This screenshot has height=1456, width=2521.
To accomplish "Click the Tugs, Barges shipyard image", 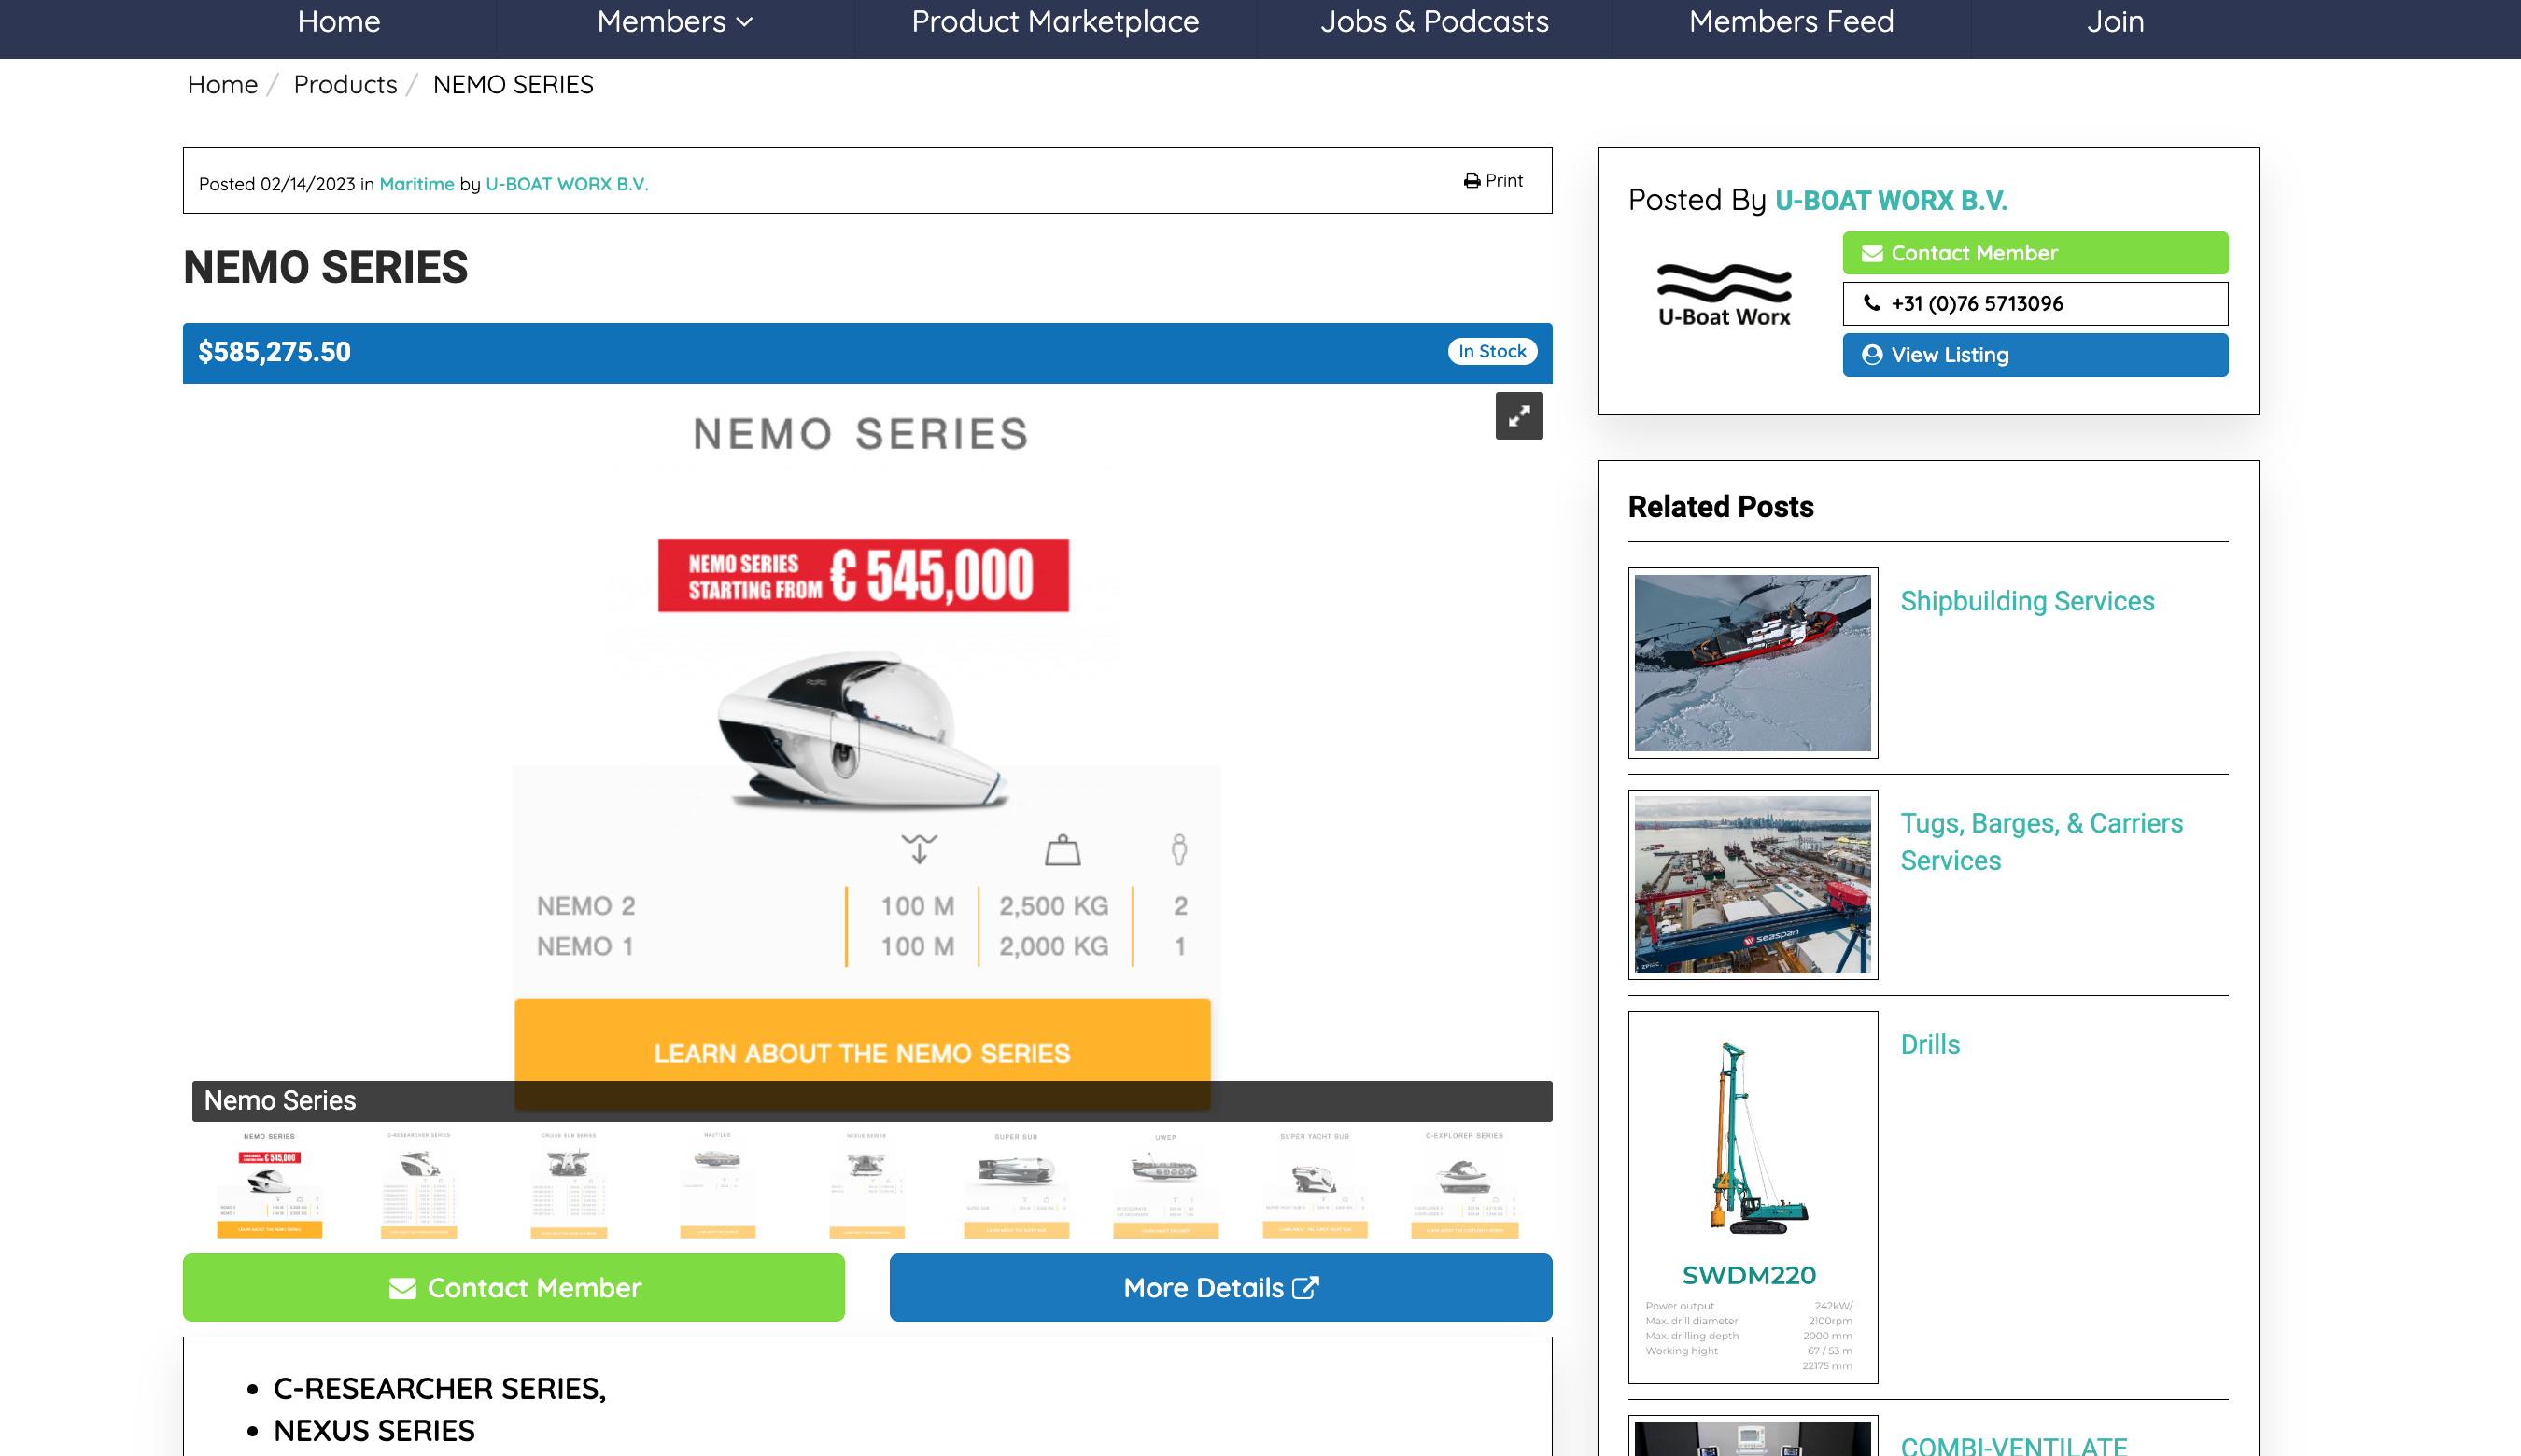I will [1753, 884].
